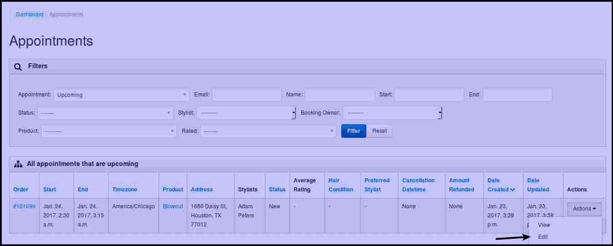Expand the Stylist filter dropdown

(x=246, y=113)
